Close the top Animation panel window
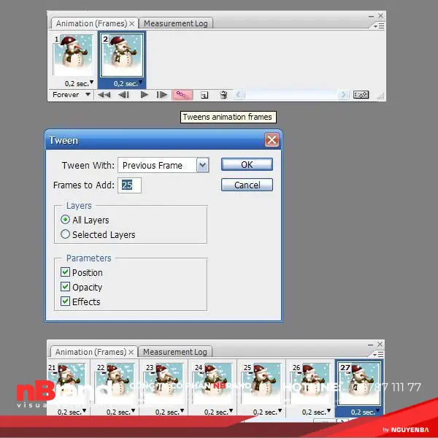Viewport: 438px width, 438px height. click(380, 15)
